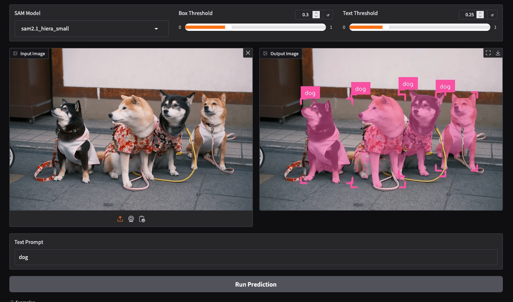Open the SAM Model dropdown
The image size is (513, 302).
tap(91, 29)
